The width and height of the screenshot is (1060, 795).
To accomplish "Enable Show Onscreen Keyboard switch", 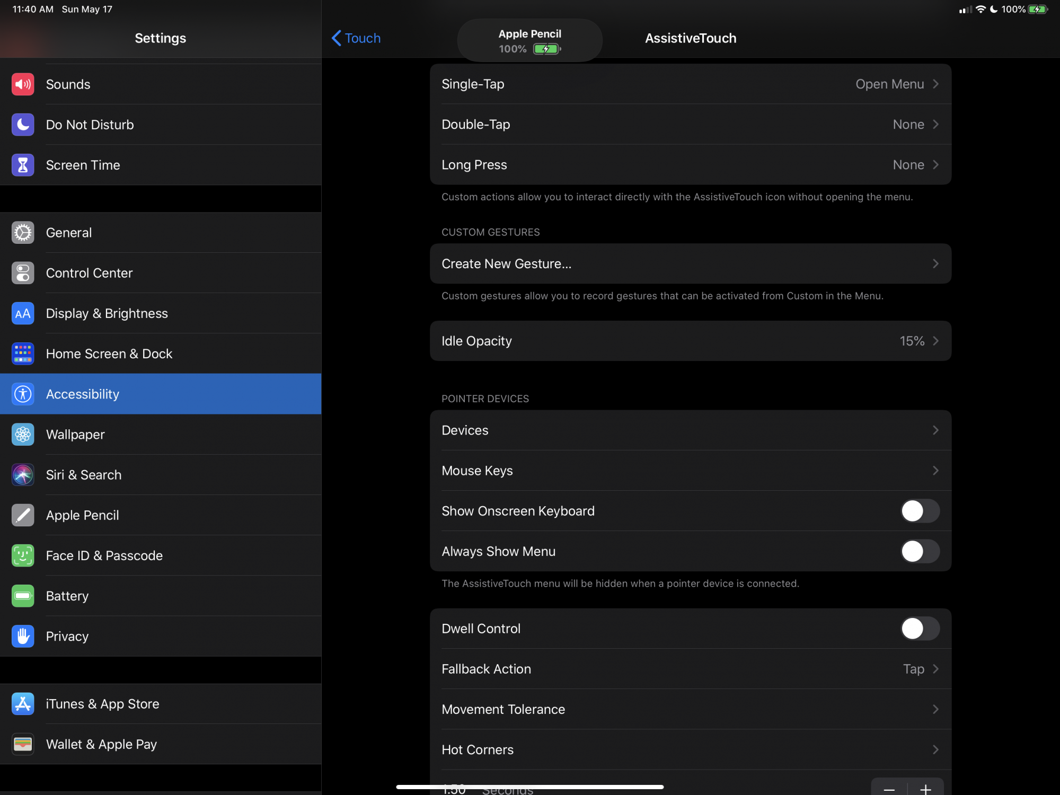I will click(920, 511).
